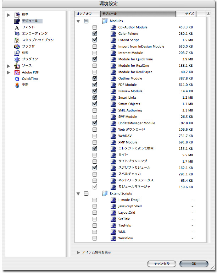Expand the アイテム情報を表示 disclosure triangle
Image resolution: width=217 pixels, height=273 pixels.
click(78, 252)
